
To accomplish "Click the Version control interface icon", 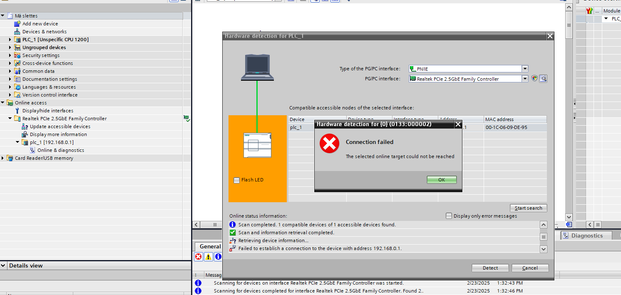I will pyautogui.click(x=17, y=95).
